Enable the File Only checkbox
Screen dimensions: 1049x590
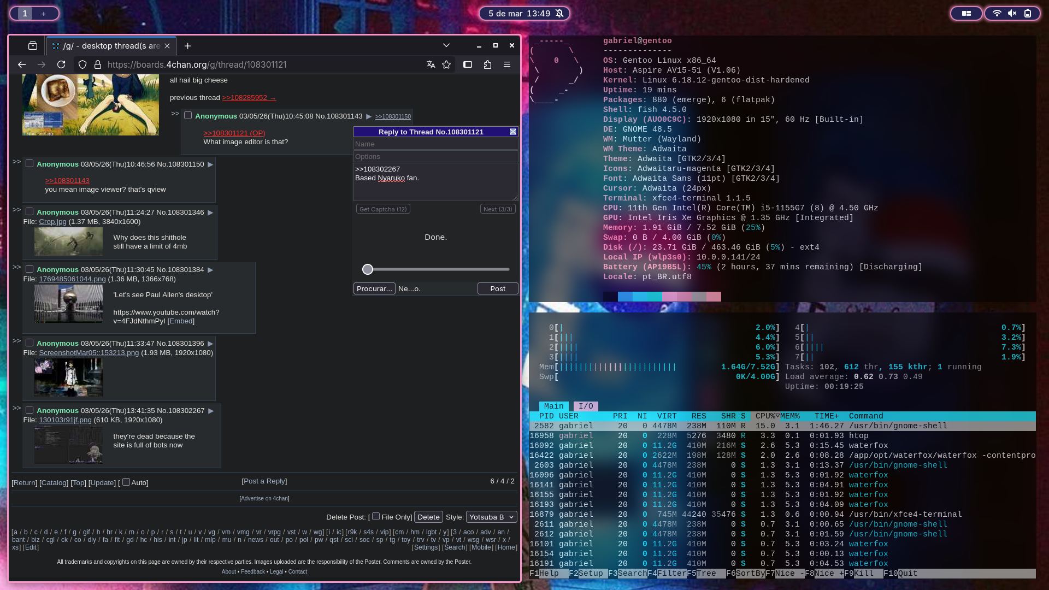click(x=376, y=516)
